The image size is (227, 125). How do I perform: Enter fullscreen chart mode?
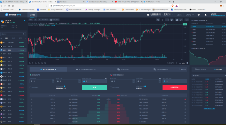(187, 20)
